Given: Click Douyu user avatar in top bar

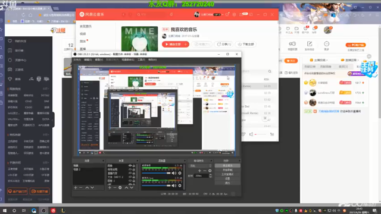Looking at the screenshot, I should click(327, 30).
